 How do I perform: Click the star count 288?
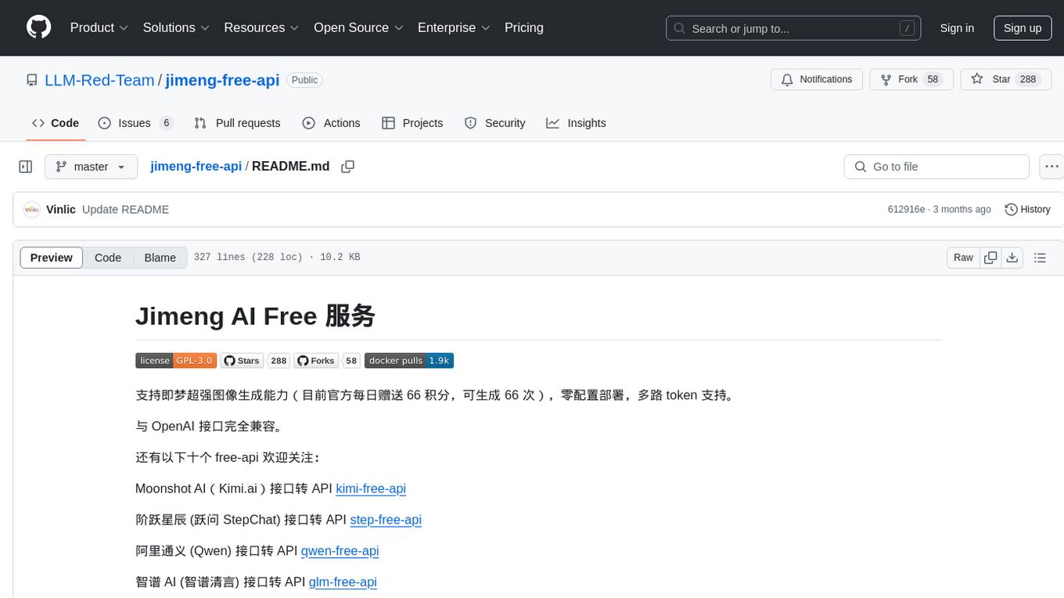click(x=1028, y=80)
